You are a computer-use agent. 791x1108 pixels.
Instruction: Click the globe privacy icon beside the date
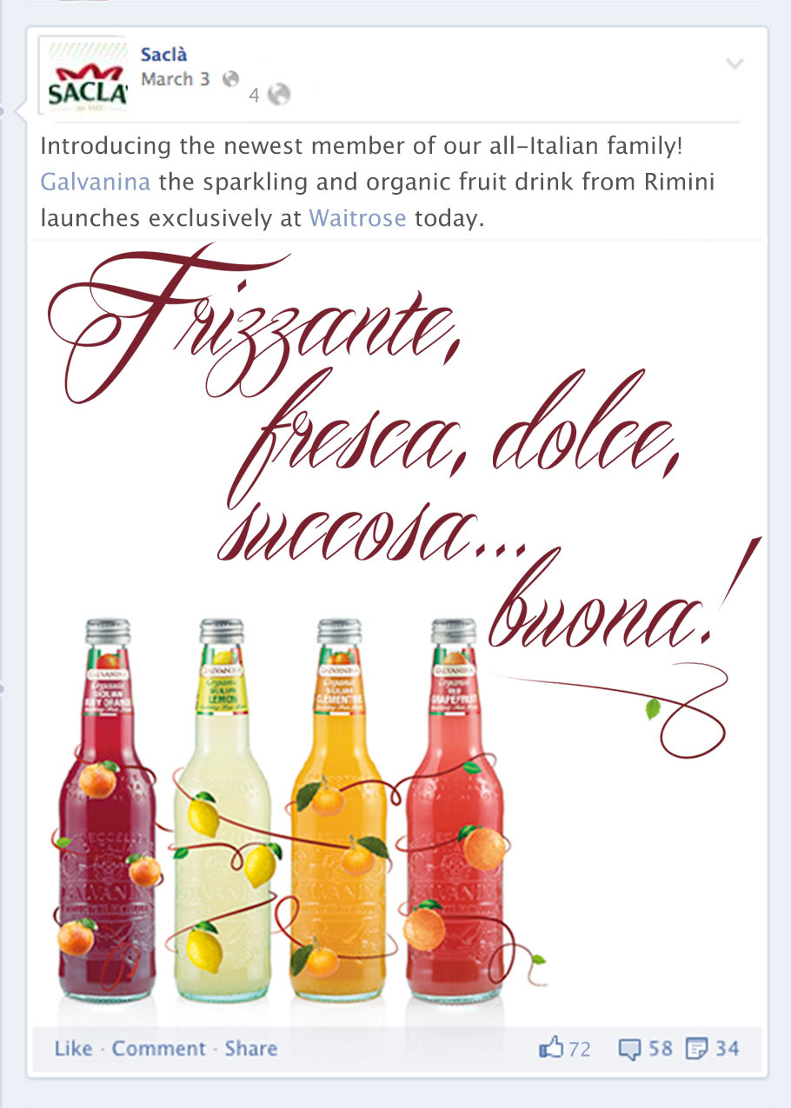pyautogui.click(x=230, y=78)
